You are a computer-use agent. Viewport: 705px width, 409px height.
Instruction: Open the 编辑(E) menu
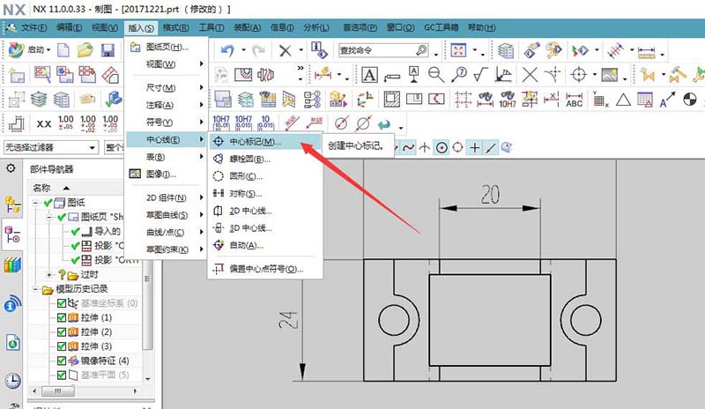69,27
